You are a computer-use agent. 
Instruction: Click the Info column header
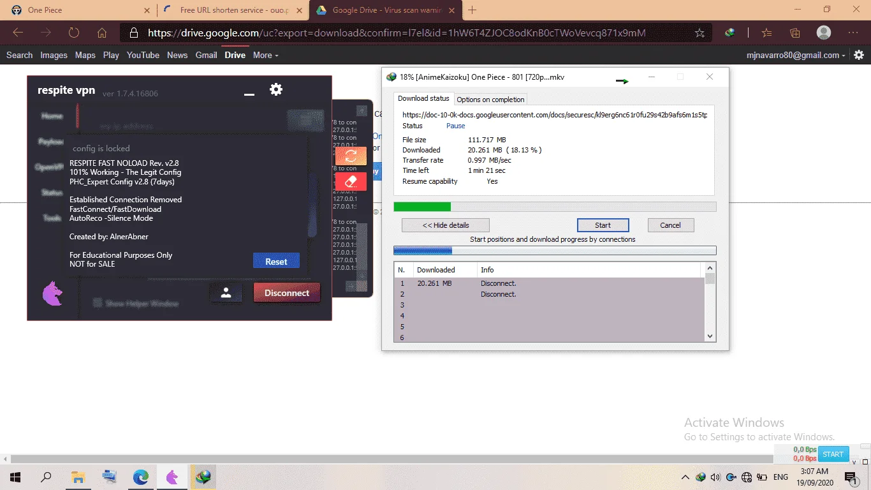tap(590, 270)
